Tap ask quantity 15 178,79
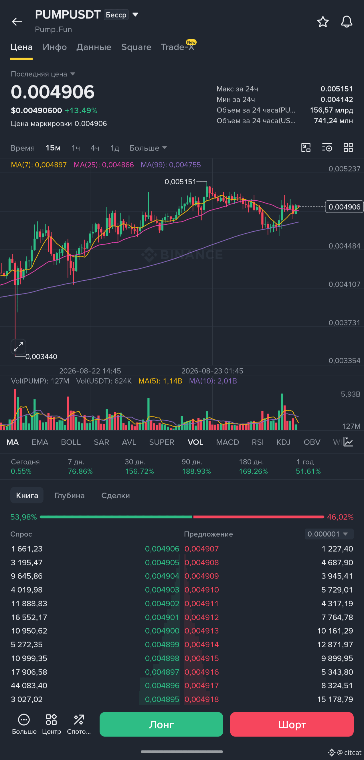This screenshot has width=364, height=760. click(335, 699)
